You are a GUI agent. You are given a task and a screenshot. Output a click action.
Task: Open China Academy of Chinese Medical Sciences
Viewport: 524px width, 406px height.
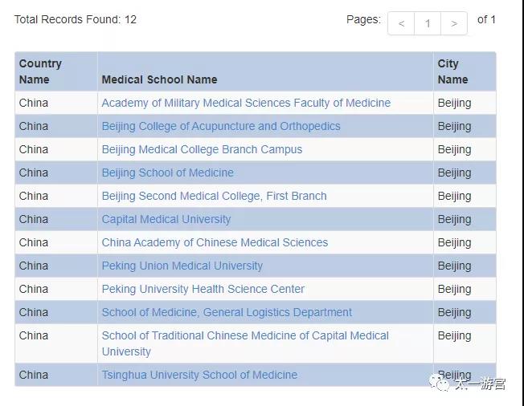(215, 242)
